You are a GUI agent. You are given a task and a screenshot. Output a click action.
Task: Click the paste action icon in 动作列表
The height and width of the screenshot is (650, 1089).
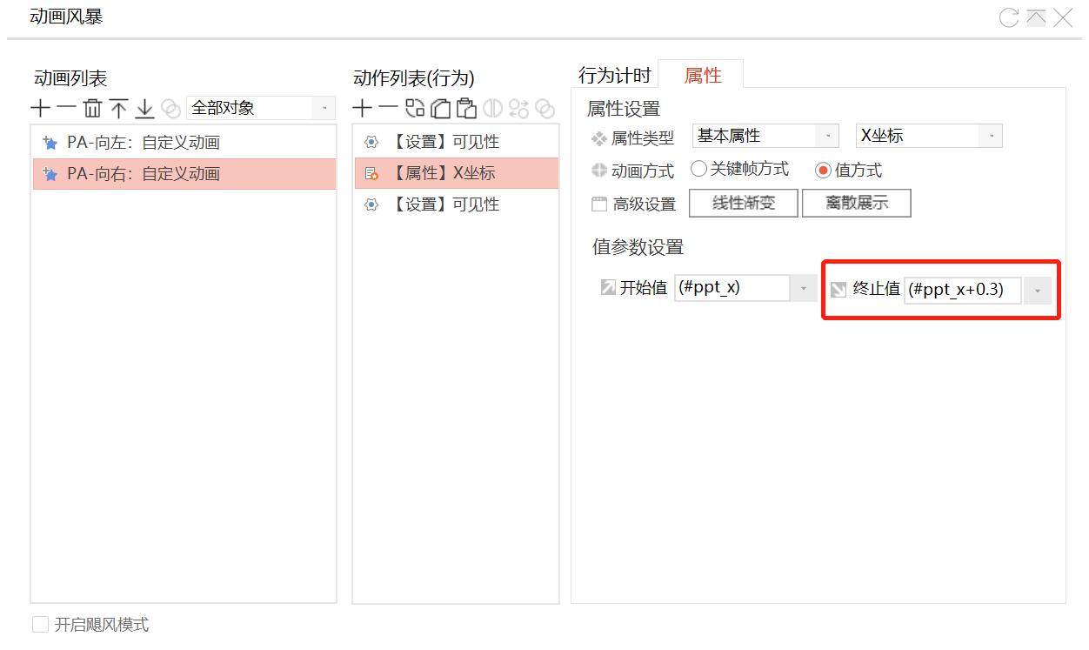(466, 109)
